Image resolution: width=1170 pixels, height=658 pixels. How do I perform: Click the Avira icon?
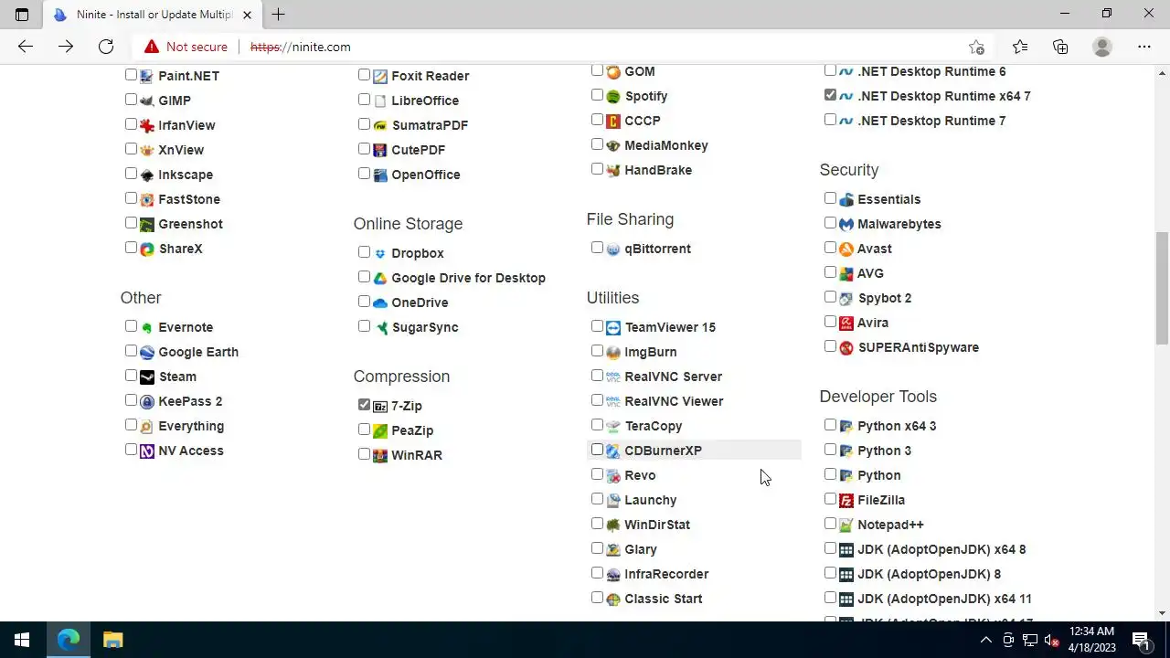click(846, 323)
